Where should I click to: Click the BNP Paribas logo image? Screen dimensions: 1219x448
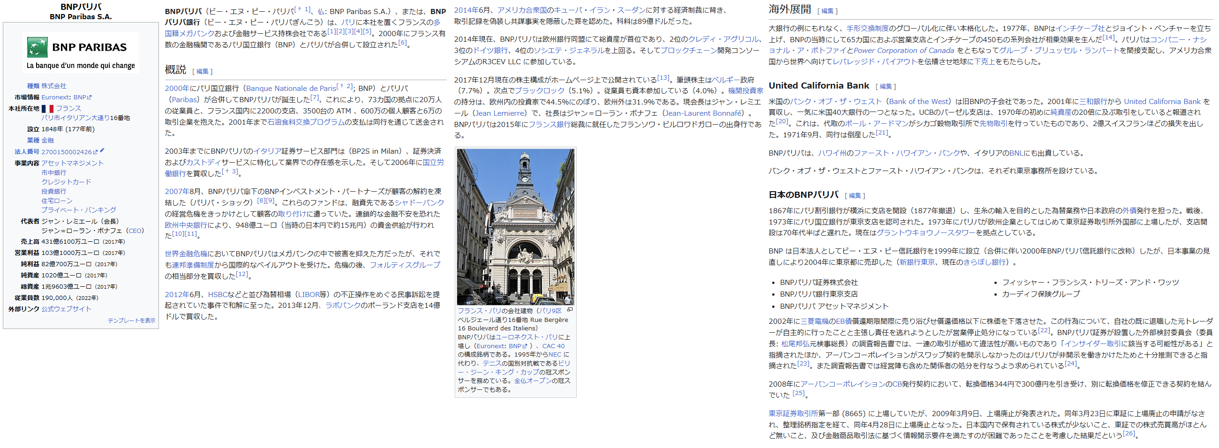[x=81, y=52]
